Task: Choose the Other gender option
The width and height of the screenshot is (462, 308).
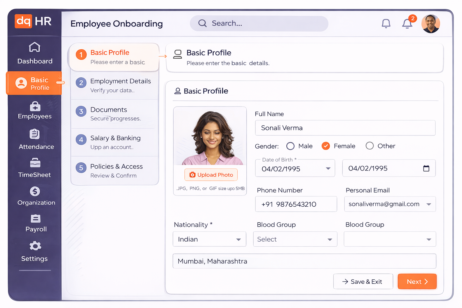Action: [369, 146]
